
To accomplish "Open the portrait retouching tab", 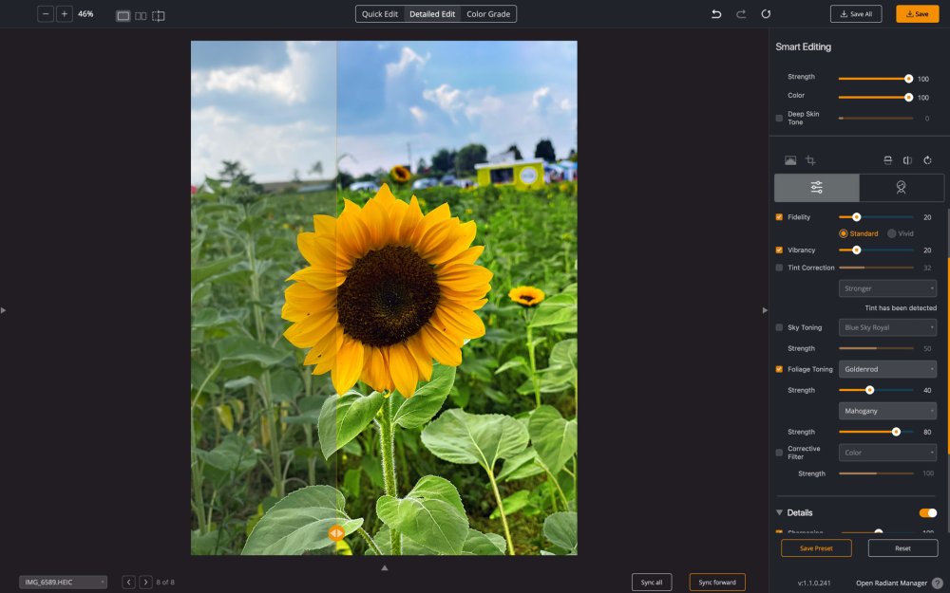I will (902, 188).
